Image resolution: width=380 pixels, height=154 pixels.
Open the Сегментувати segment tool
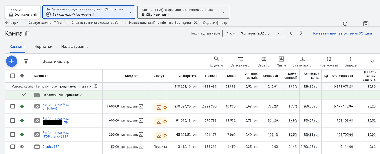coord(241,61)
